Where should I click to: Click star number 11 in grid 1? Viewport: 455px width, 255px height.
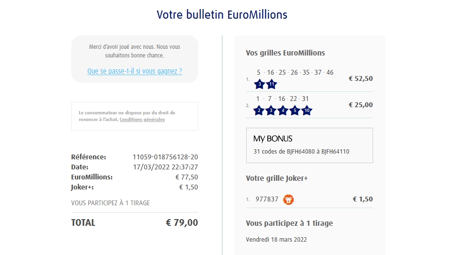pos(272,85)
